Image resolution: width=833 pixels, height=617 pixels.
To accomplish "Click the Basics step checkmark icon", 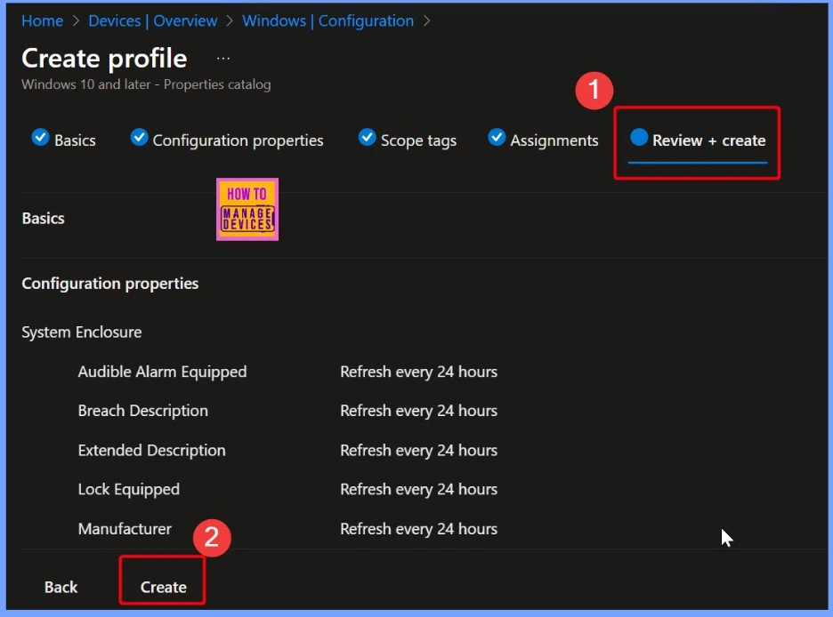I will pos(40,137).
